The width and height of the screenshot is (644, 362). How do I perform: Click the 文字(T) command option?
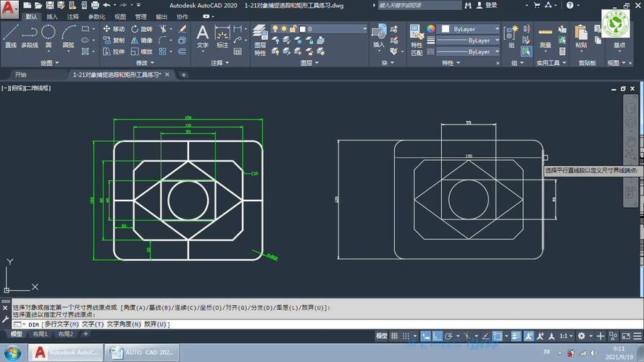[x=93, y=324]
